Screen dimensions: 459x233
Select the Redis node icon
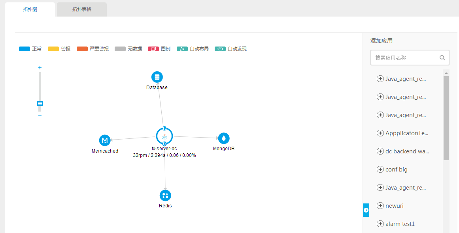pos(165,195)
